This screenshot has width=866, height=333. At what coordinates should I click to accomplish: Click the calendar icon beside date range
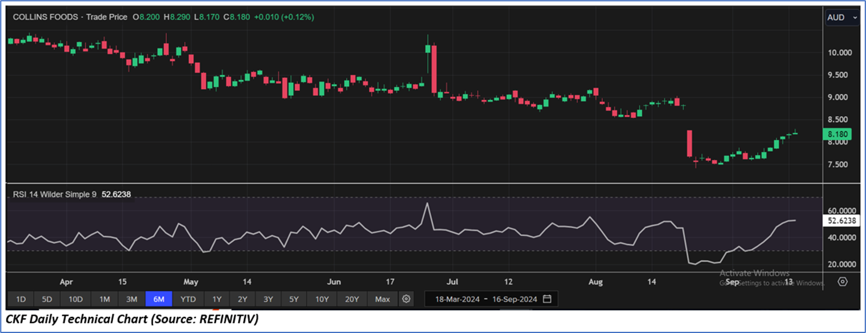pos(547,299)
